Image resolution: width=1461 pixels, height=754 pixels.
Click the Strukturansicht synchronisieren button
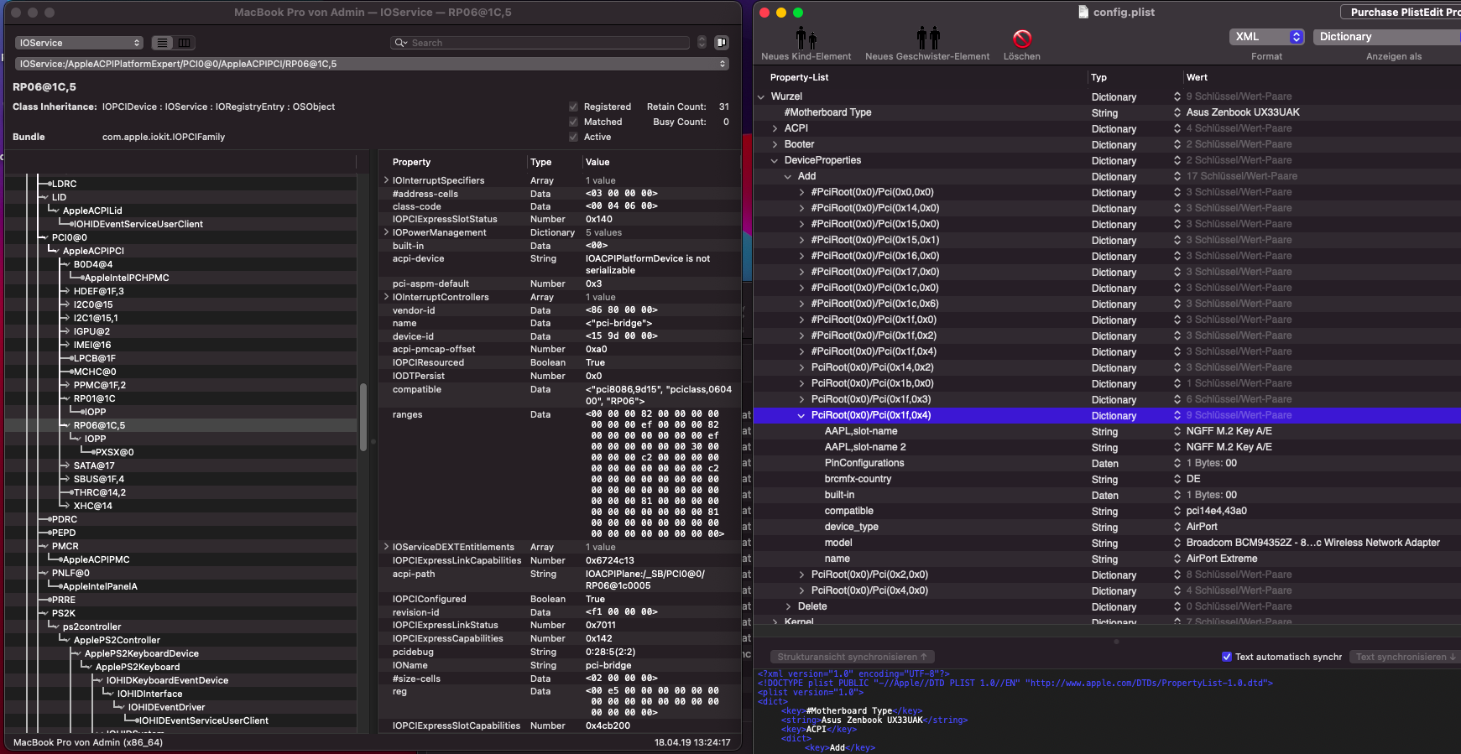click(x=852, y=657)
